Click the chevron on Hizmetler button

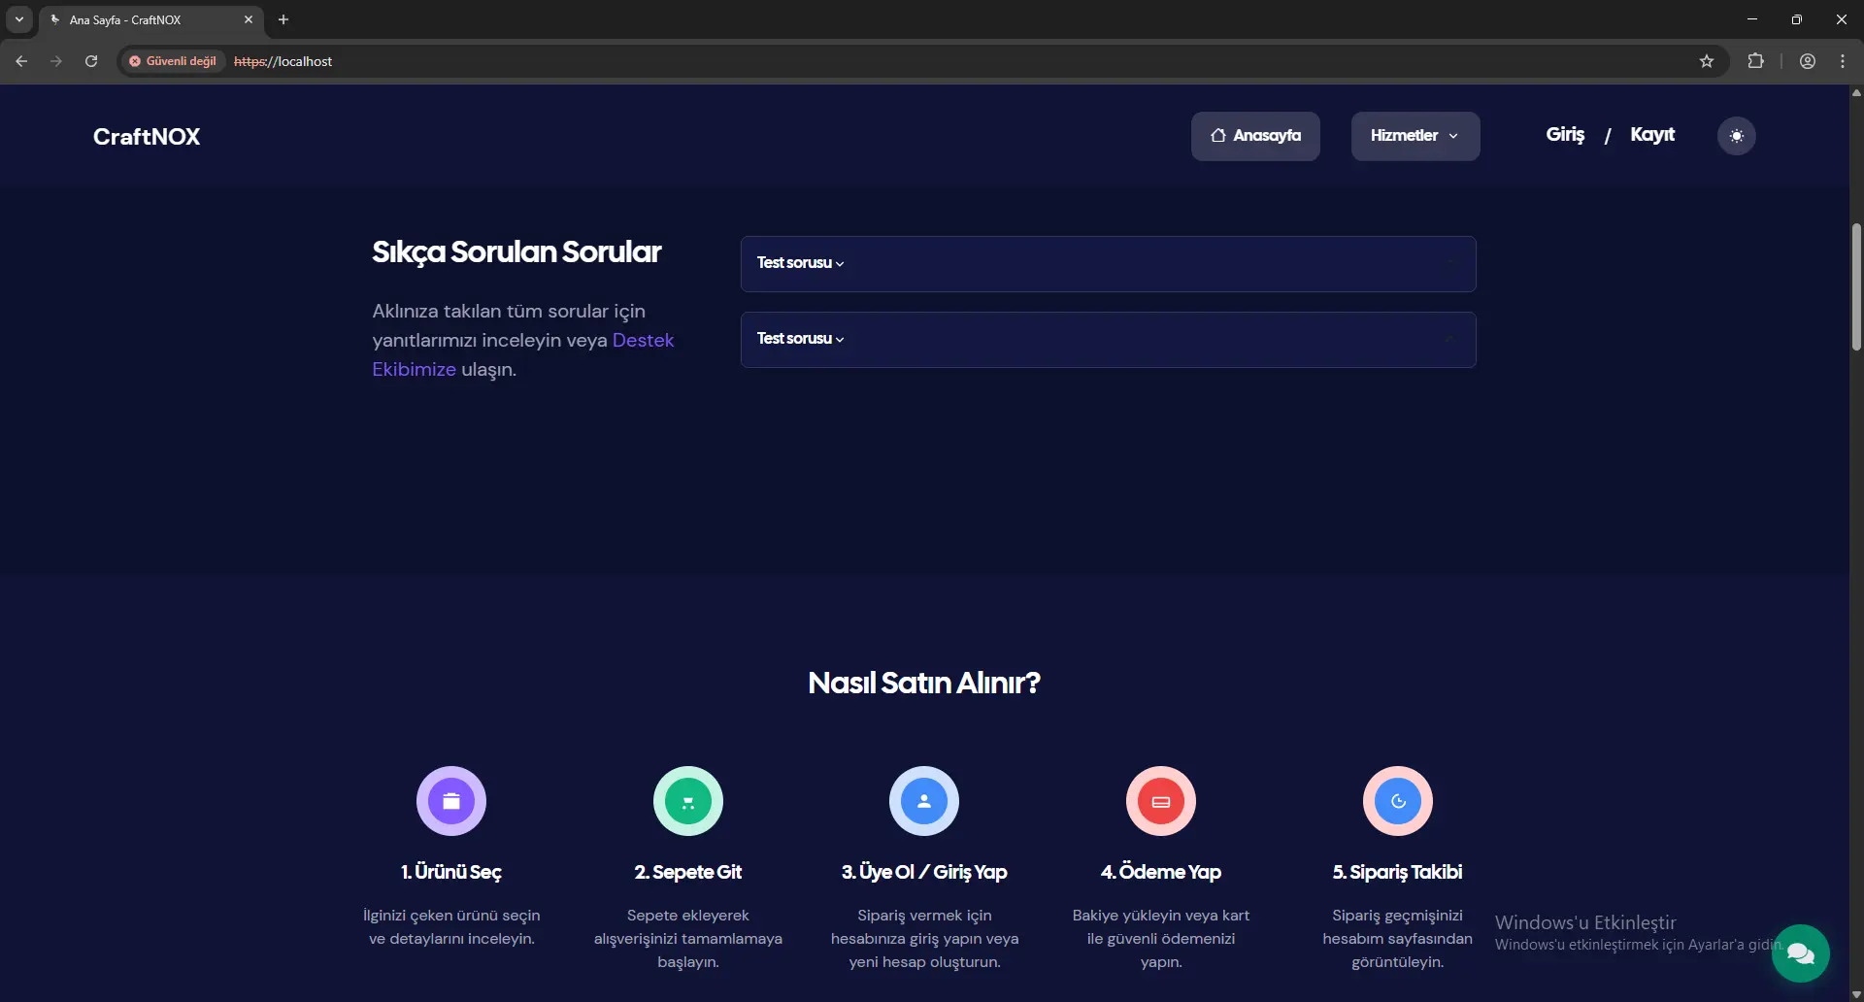1453,136
